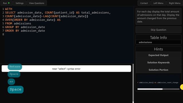
Task: Show the Solution Keywords hint
Action: (x=158, y=62)
